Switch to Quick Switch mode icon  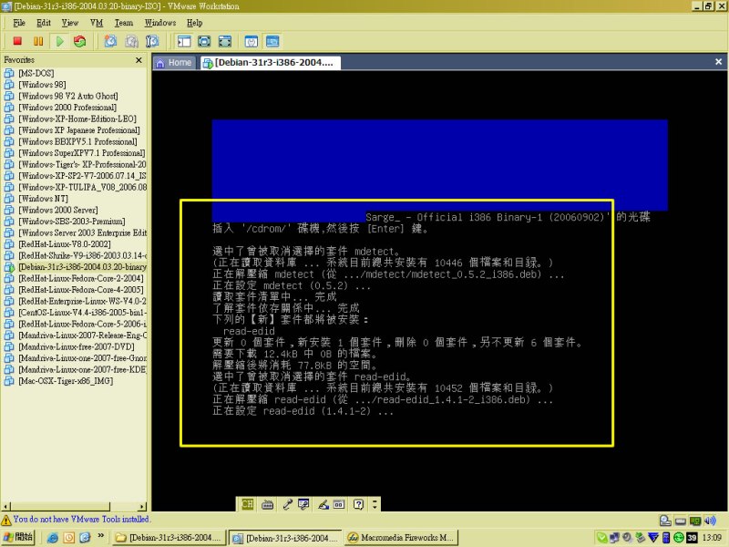[x=204, y=41]
